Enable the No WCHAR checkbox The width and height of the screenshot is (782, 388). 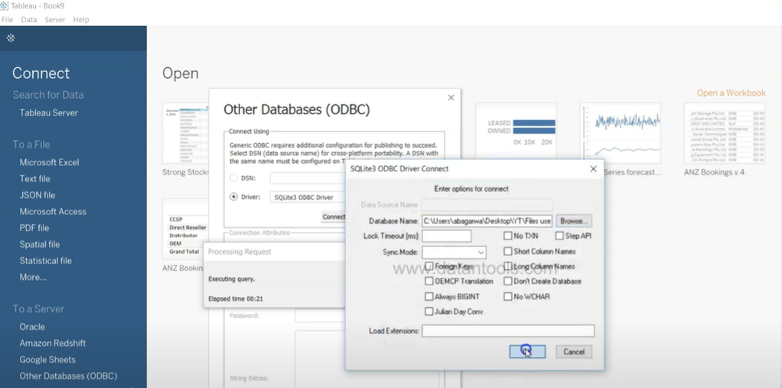point(508,296)
